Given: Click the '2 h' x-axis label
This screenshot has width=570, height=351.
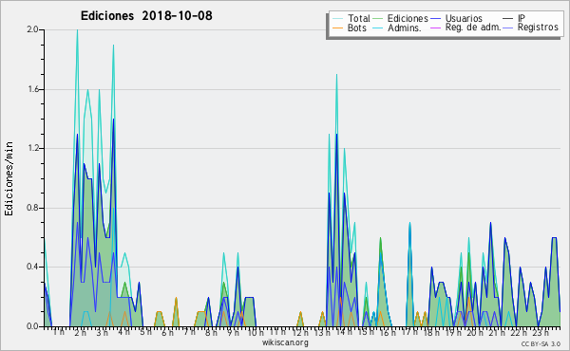Looking at the screenshot, I should 81,333.
